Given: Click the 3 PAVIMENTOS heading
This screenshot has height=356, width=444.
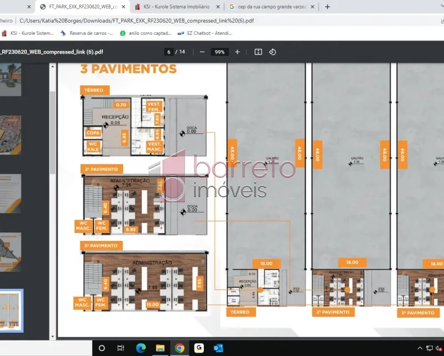Looking at the screenshot, I should coord(128,69).
